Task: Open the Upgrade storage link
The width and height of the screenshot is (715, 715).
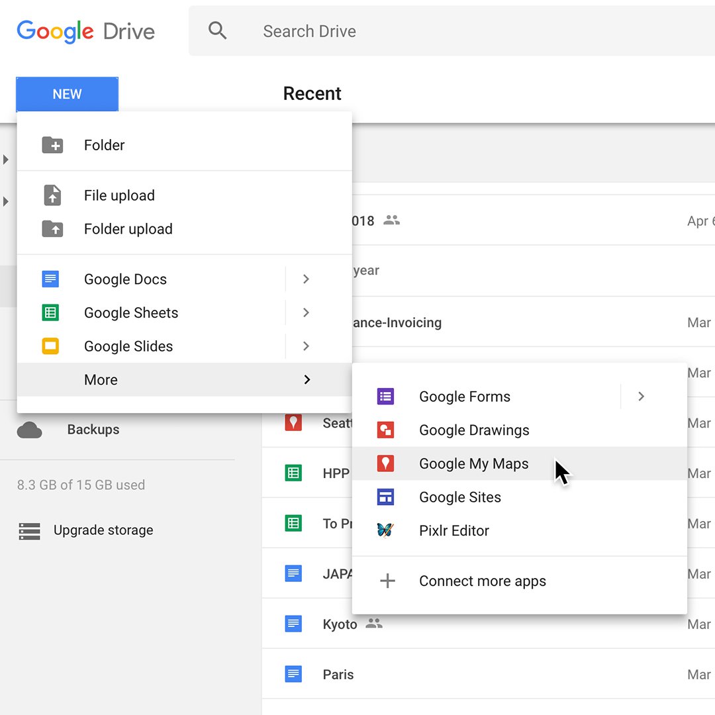Action: click(x=103, y=530)
